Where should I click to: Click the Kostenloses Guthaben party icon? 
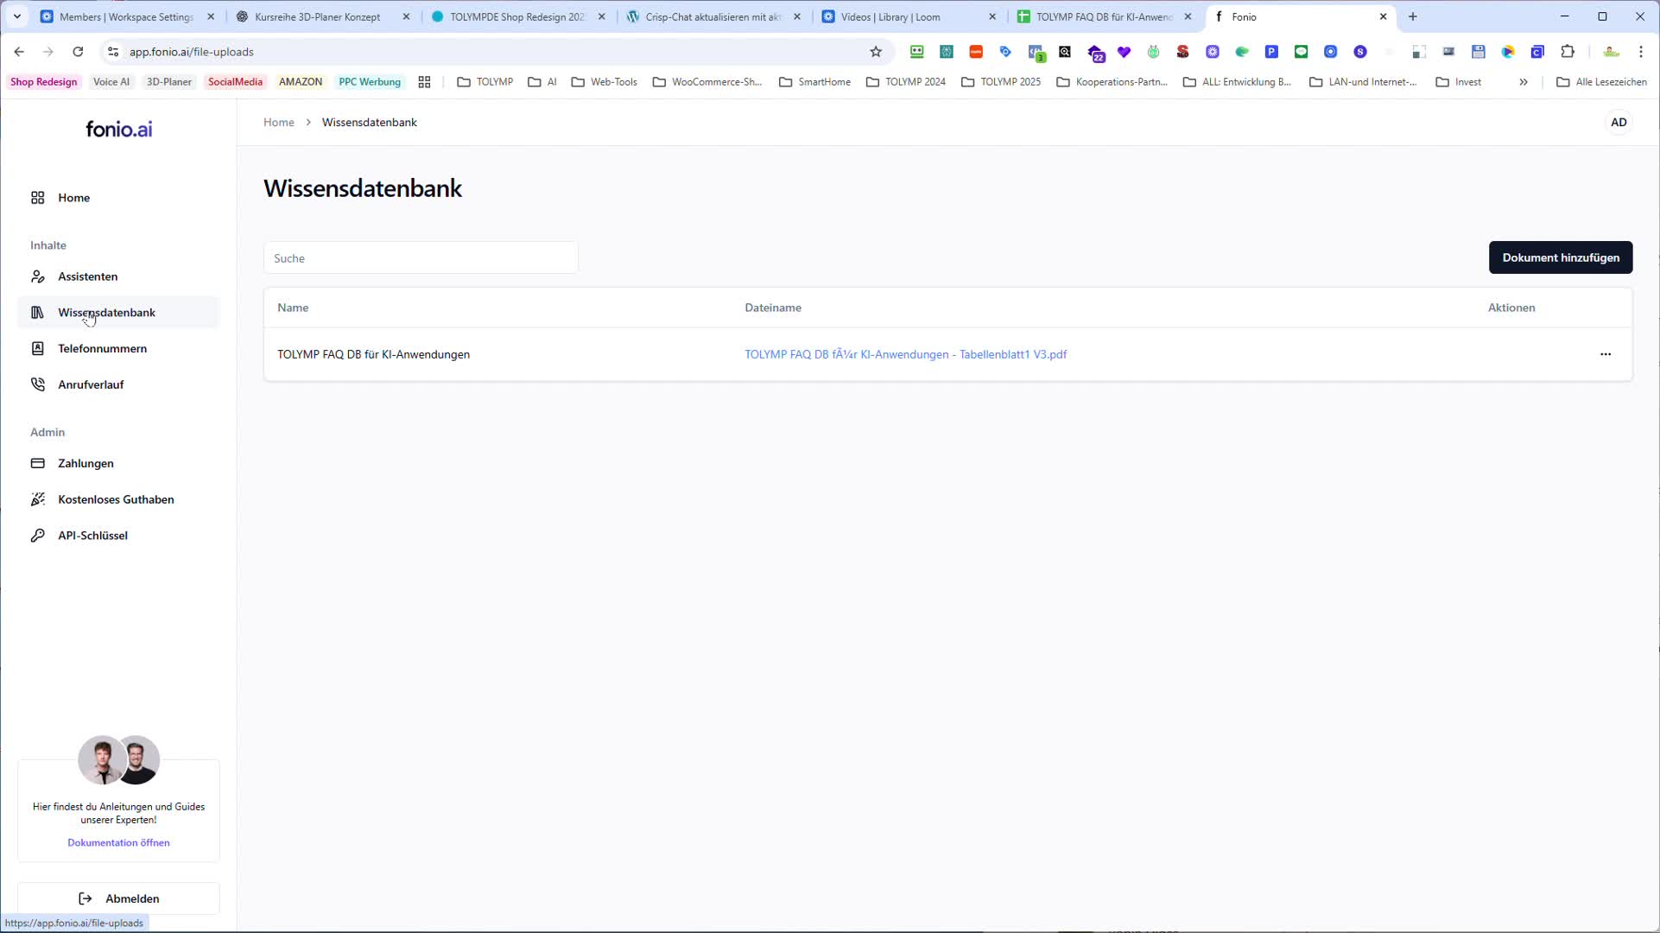click(x=37, y=499)
